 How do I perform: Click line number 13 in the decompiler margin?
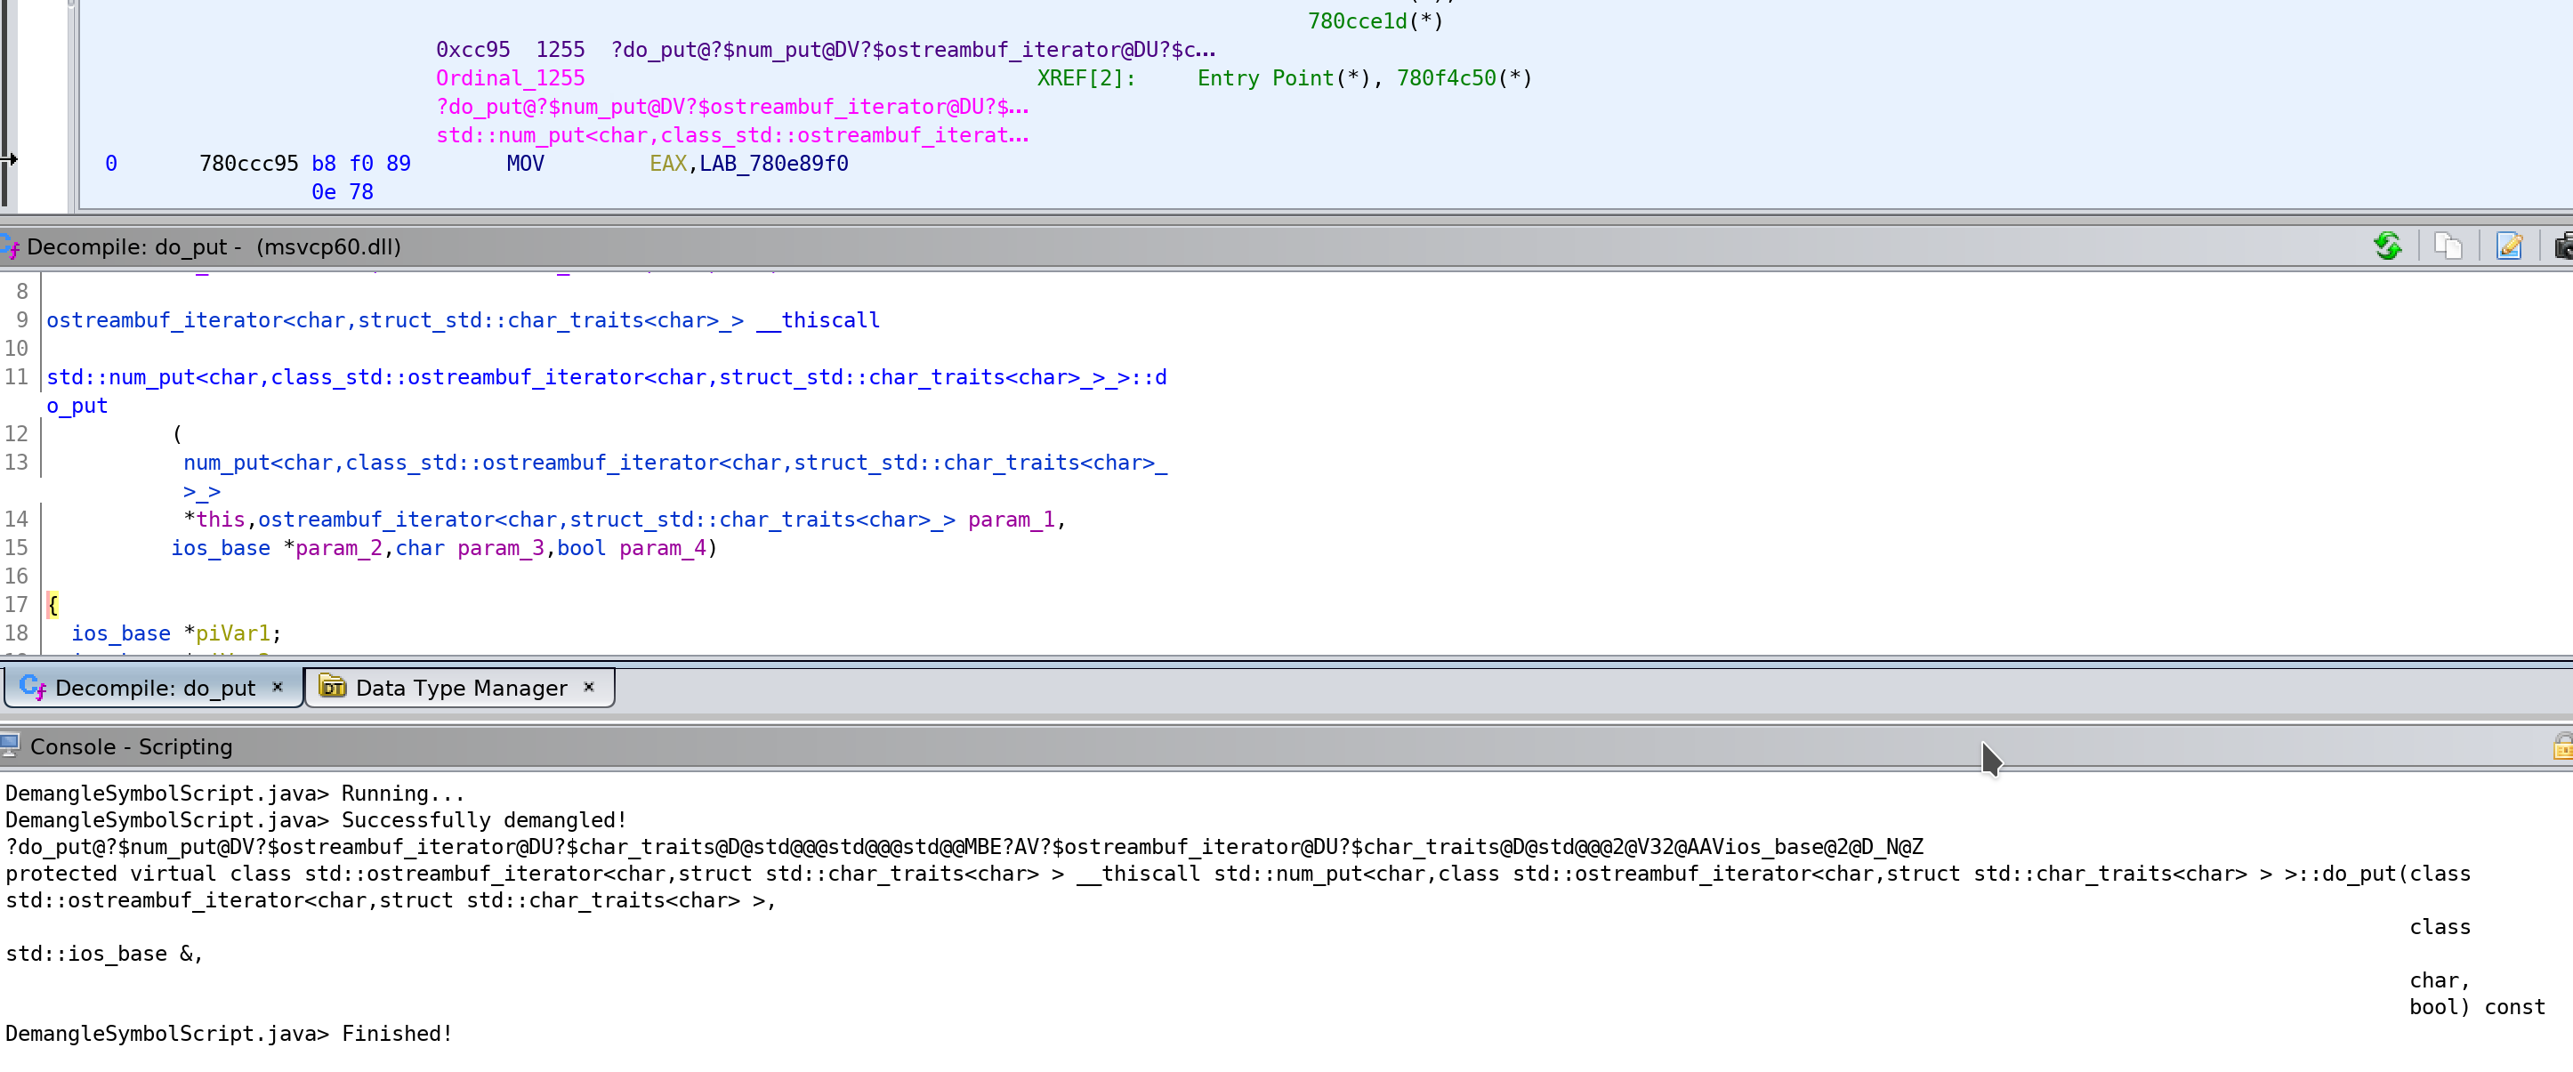17,463
